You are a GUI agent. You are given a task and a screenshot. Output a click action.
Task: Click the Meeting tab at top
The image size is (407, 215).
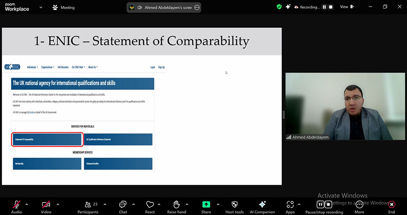coord(64,7)
